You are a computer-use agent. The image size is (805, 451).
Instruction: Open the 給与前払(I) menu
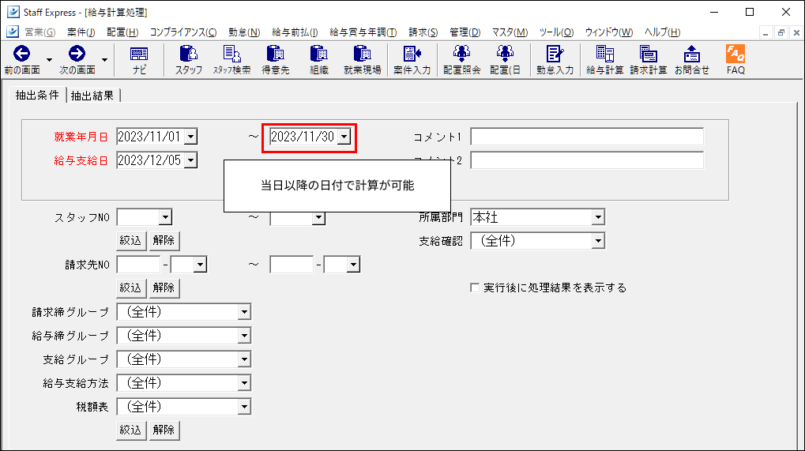pyautogui.click(x=295, y=32)
